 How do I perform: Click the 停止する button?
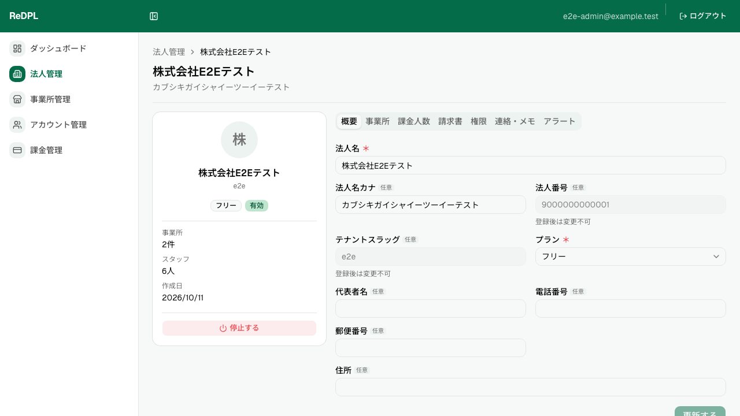(239, 328)
